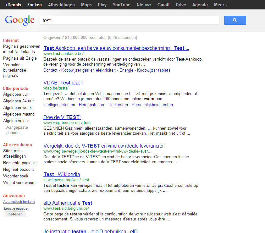The height and width of the screenshot is (233, 265).
Task: Open Gmail from the top bar
Action: (x=163, y=5)
